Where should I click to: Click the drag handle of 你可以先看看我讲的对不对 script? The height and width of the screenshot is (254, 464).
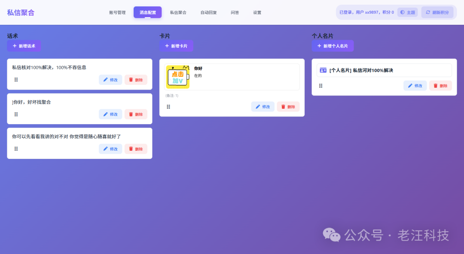(x=16, y=149)
